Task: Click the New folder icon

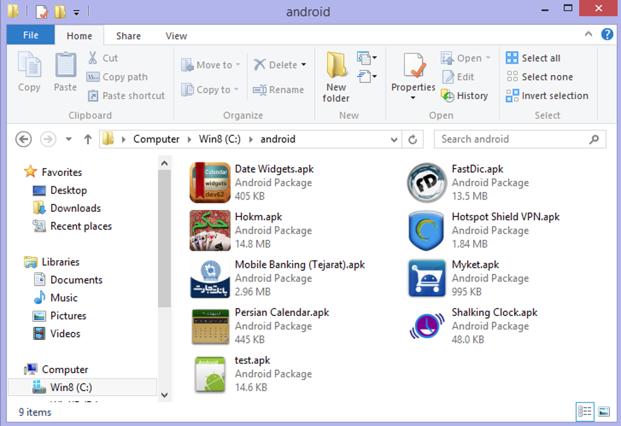Action: (336, 66)
